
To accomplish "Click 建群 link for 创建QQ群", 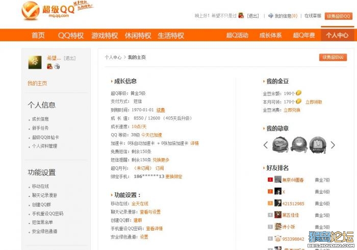I will coord(138,220).
